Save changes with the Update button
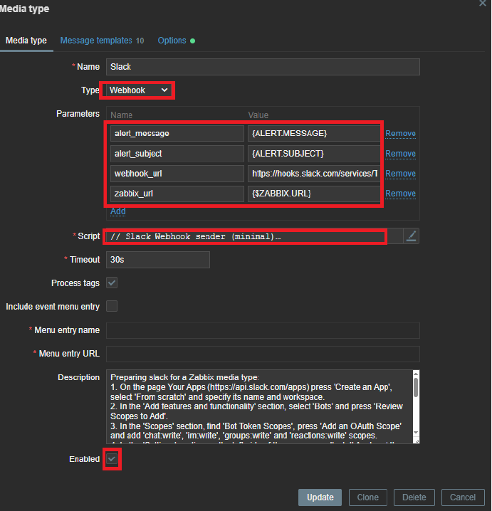The width and height of the screenshot is (492, 511). (320, 497)
